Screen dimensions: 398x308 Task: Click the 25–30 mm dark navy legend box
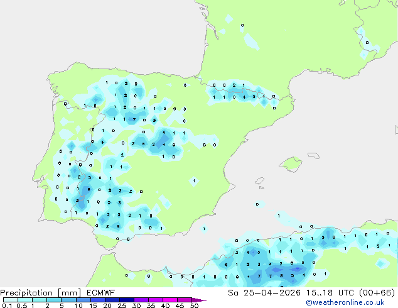tap(126, 300)
